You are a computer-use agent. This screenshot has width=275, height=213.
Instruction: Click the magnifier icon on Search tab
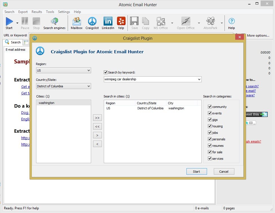[7, 42]
